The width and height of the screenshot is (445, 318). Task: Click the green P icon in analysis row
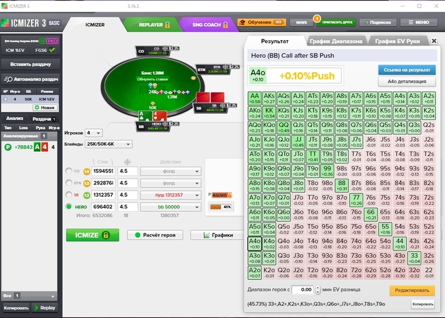(8, 147)
